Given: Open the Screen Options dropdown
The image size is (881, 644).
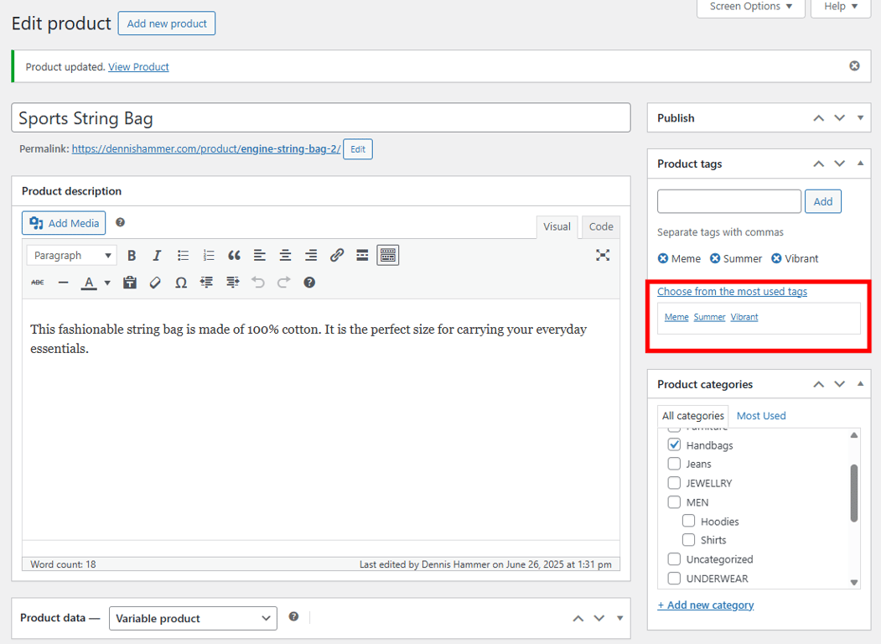Looking at the screenshot, I should coord(749,7).
